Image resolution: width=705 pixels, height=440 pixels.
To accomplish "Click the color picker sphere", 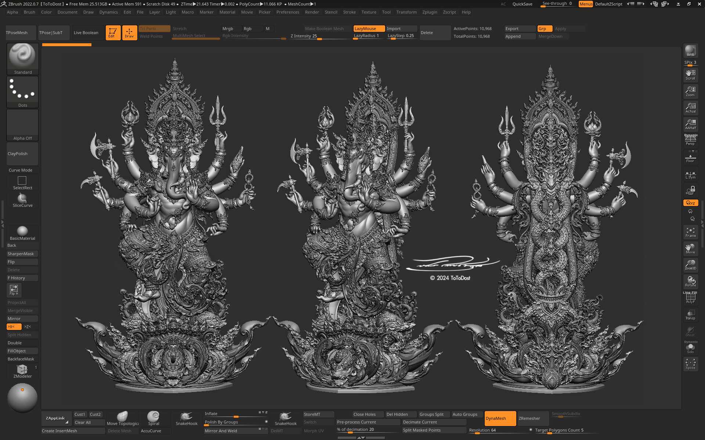I will [22, 398].
